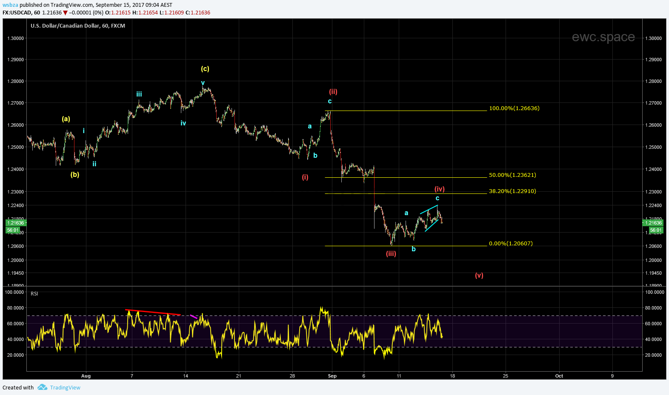Viewport: 669px width, 395px height.
Task: Select the 100.00%(1.26636) Fibonacci level label
Action: pos(514,108)
